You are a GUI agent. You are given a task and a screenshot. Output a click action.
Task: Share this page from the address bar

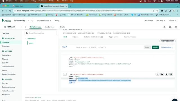click(x=154, y=11)
